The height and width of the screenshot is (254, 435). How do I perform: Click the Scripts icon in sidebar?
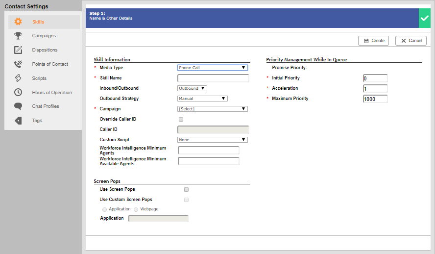[18, 78]
